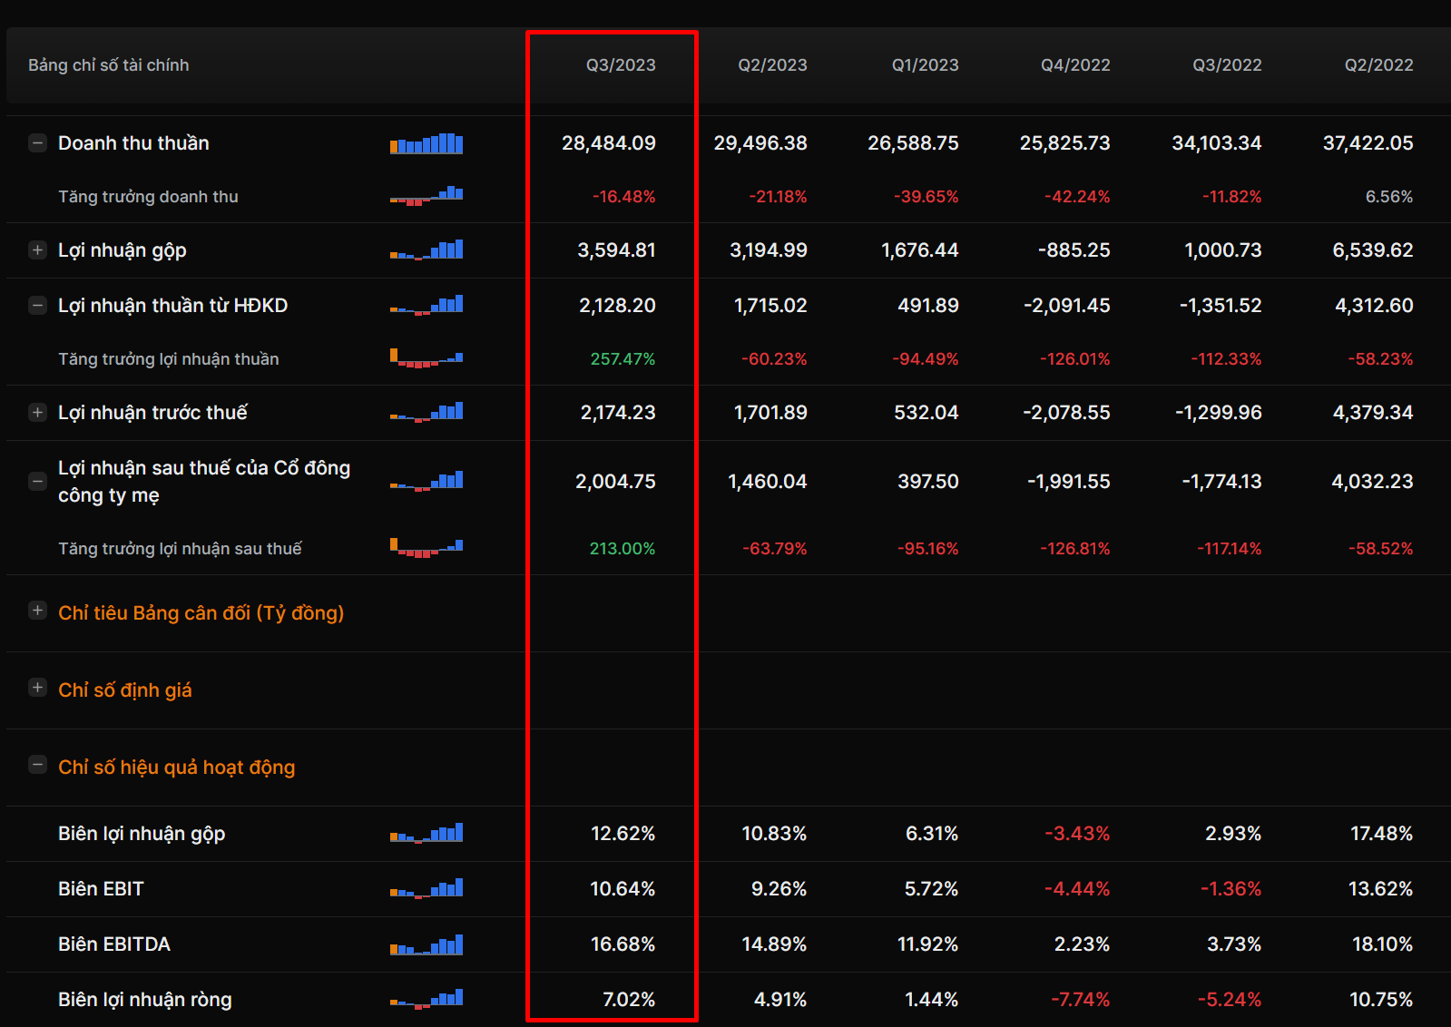1451x1027 pixels.
Task: Select the Q3/2023 column header
Action: click(x=621, y=65)
